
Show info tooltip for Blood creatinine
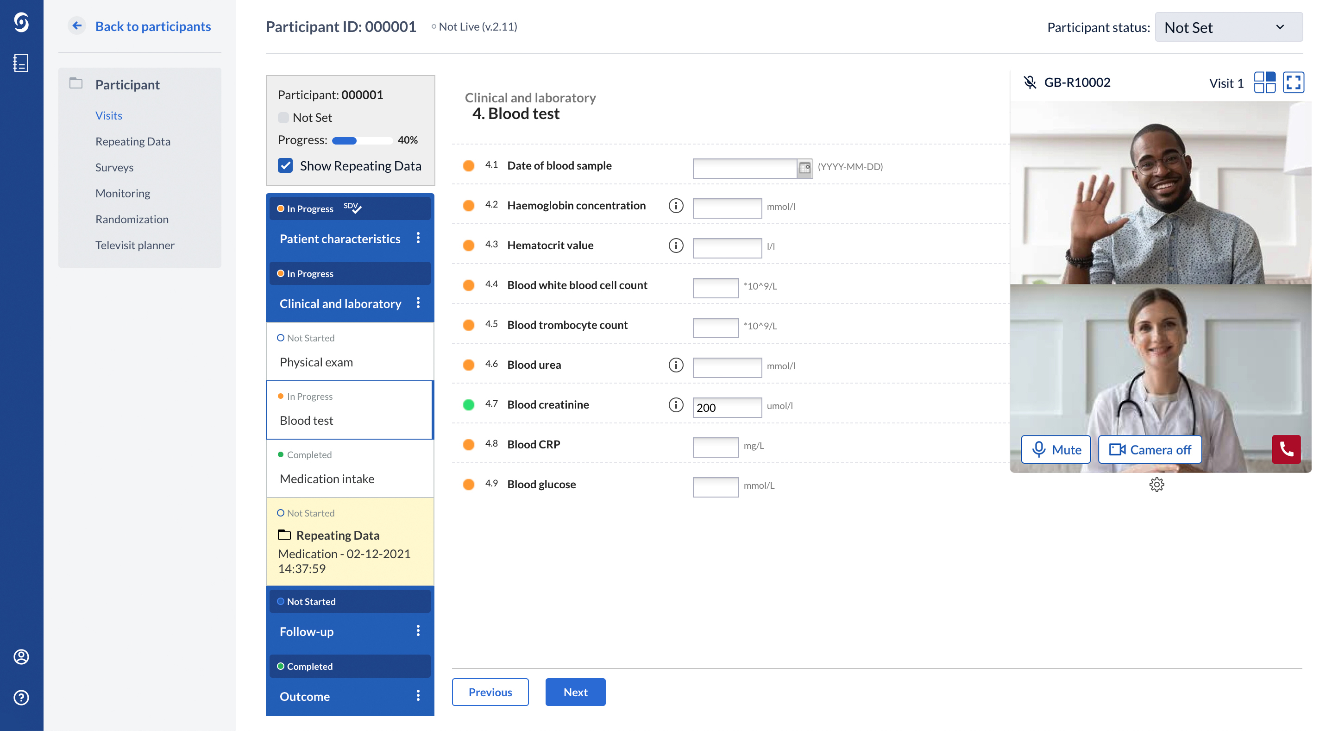675,405
